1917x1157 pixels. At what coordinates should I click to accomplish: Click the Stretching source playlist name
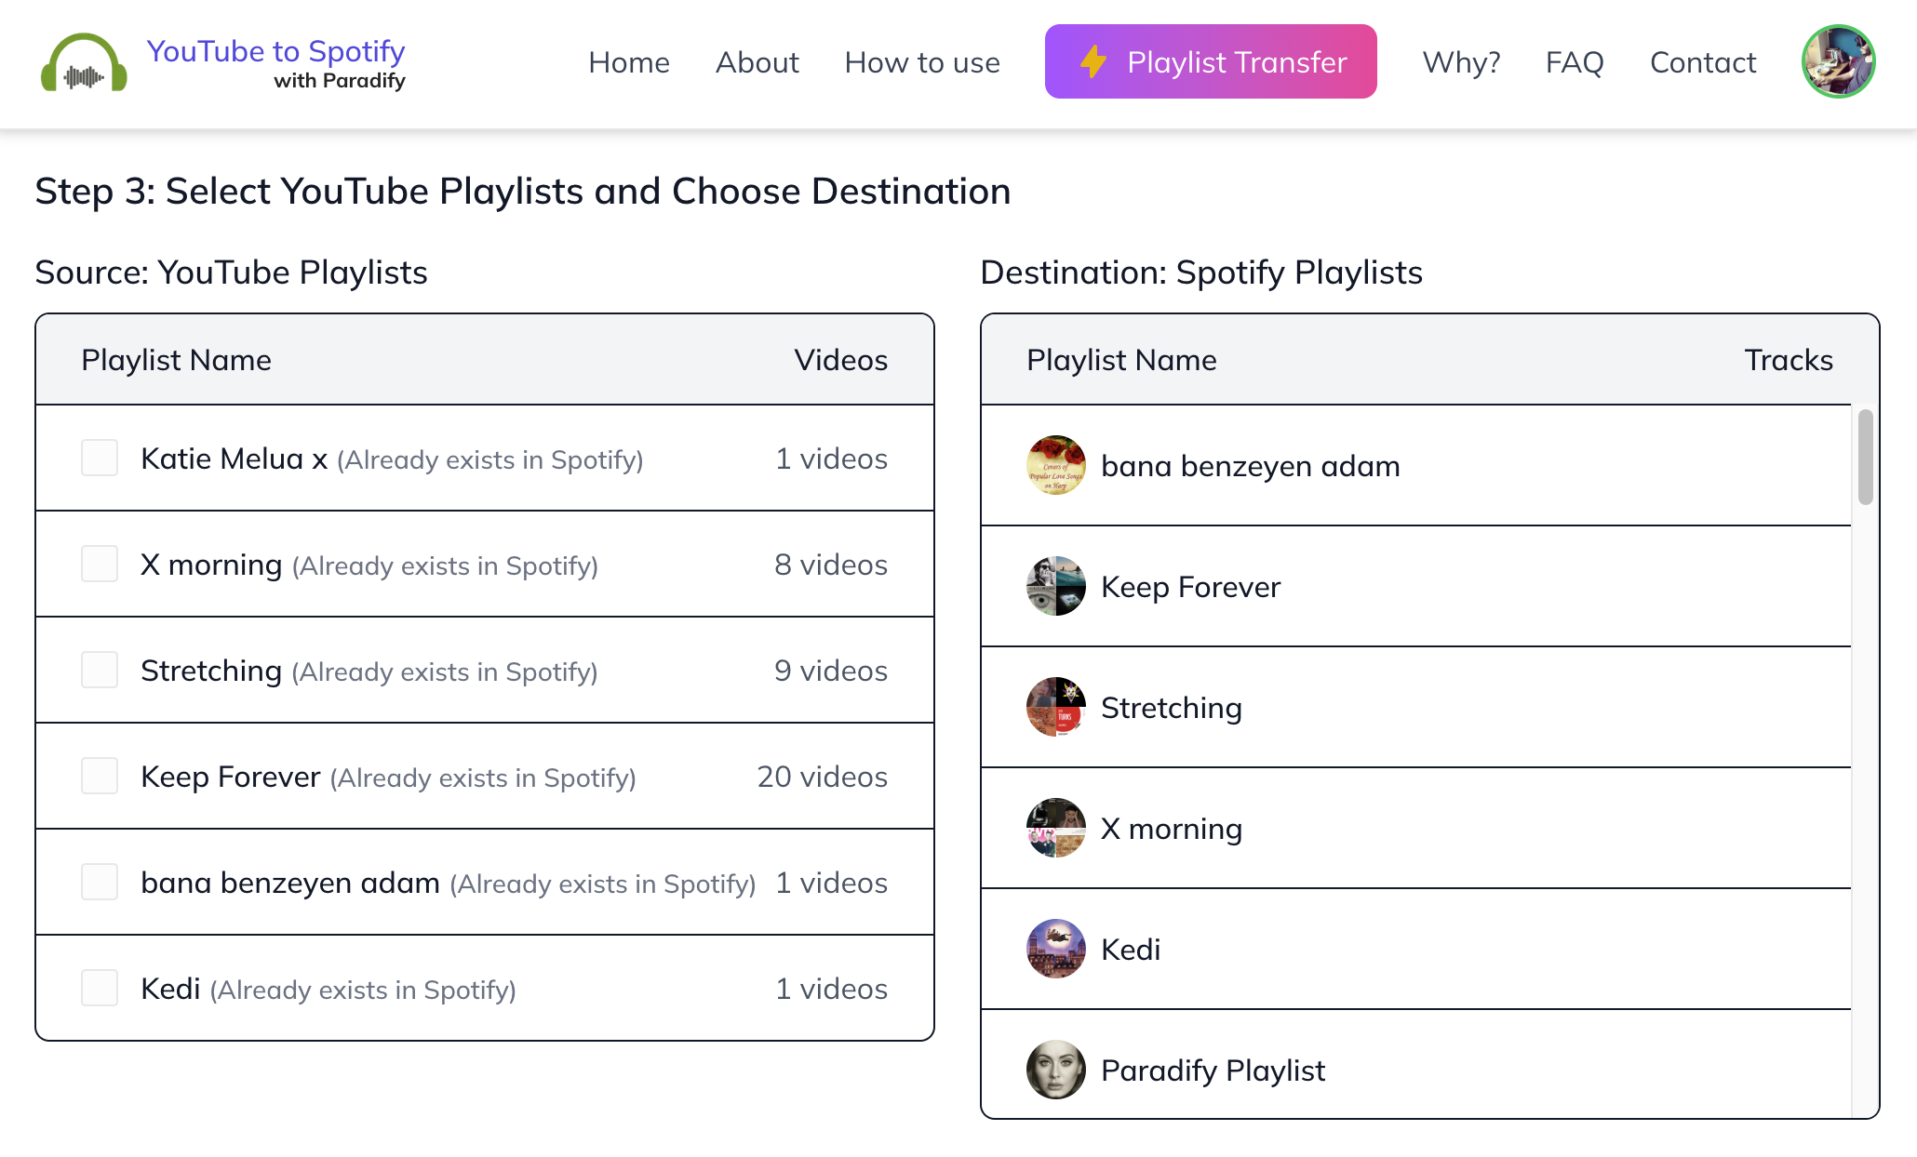click(x=211, y=671)
